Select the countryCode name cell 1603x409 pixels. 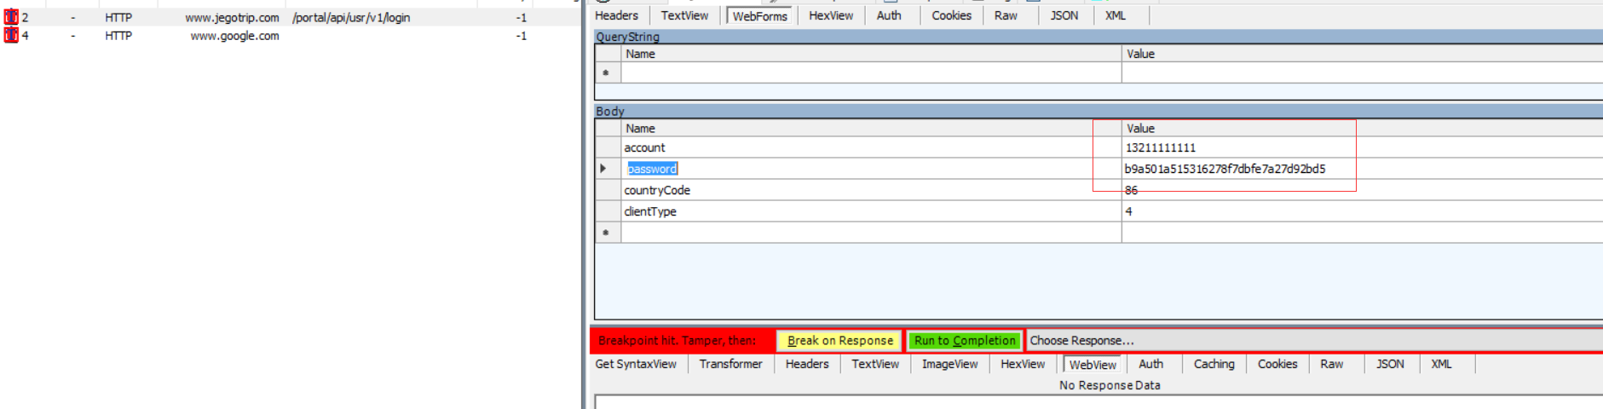coord(871,190)
